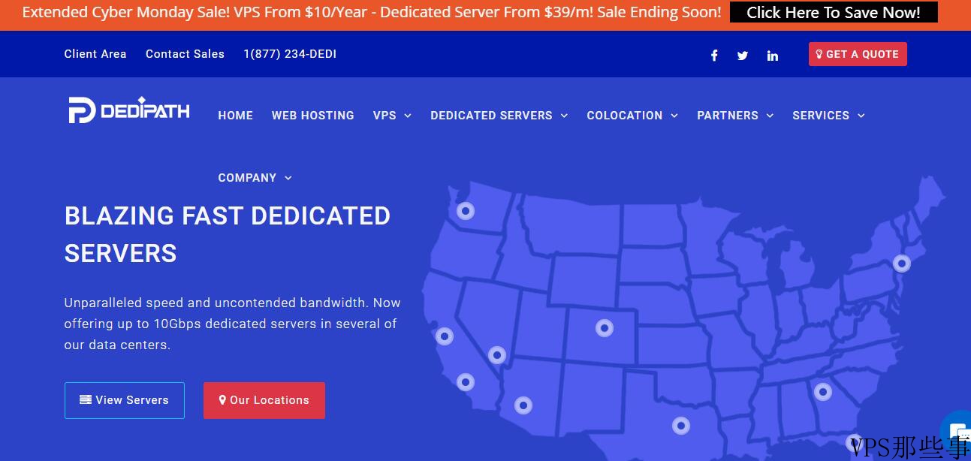Select the map marker near New York

(x=902, y=264)
